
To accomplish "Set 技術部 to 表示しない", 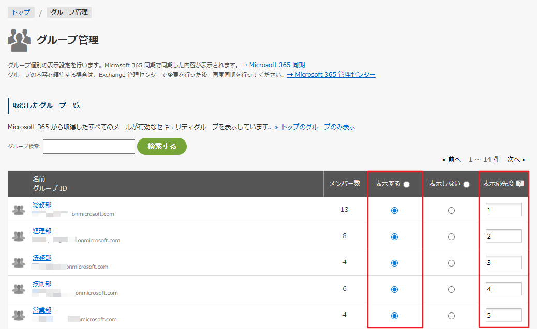I will tap(452, 289).
